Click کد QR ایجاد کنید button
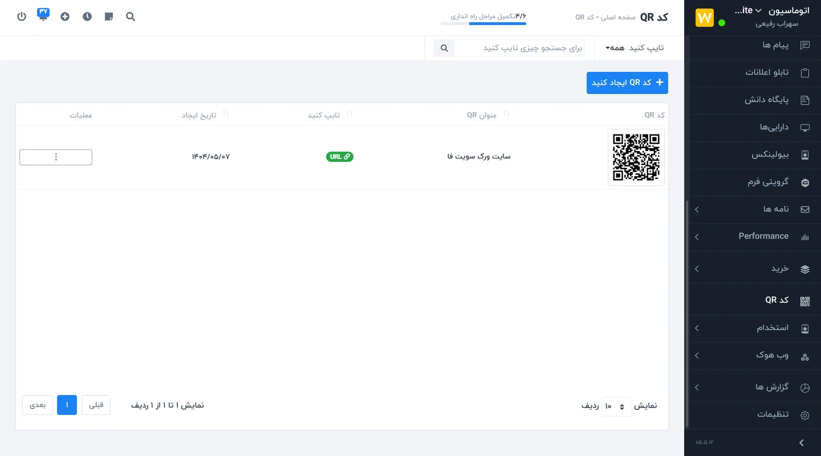Screen dimensions: 821x456 (x=627, y=83)
